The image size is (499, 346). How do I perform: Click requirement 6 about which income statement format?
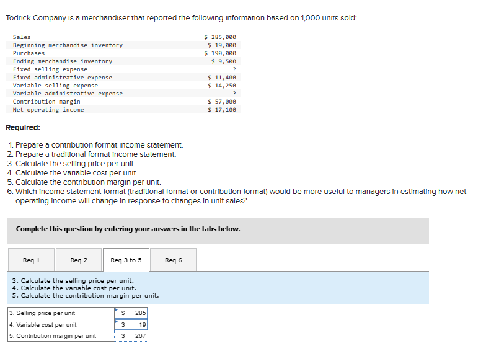click(237, 196)
